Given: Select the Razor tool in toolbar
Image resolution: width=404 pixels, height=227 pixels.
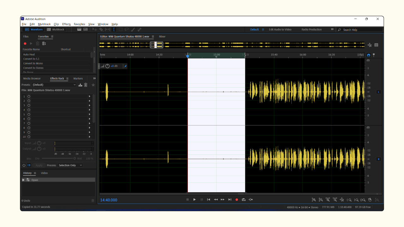Looking at the screenshot, I should pyautogui.click(x=101, y=29).
